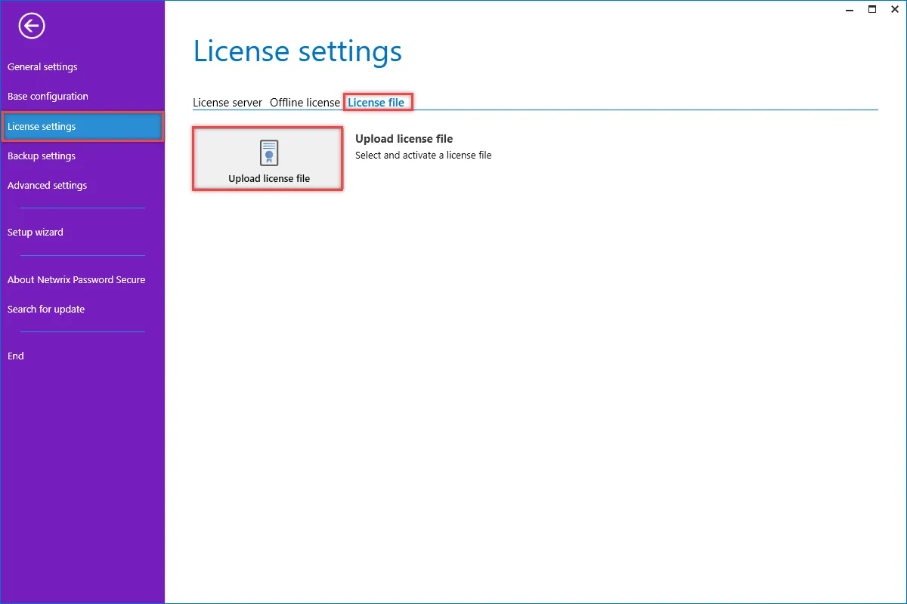
Task: Select License settings sidebar entry
Action: [82, 126]
